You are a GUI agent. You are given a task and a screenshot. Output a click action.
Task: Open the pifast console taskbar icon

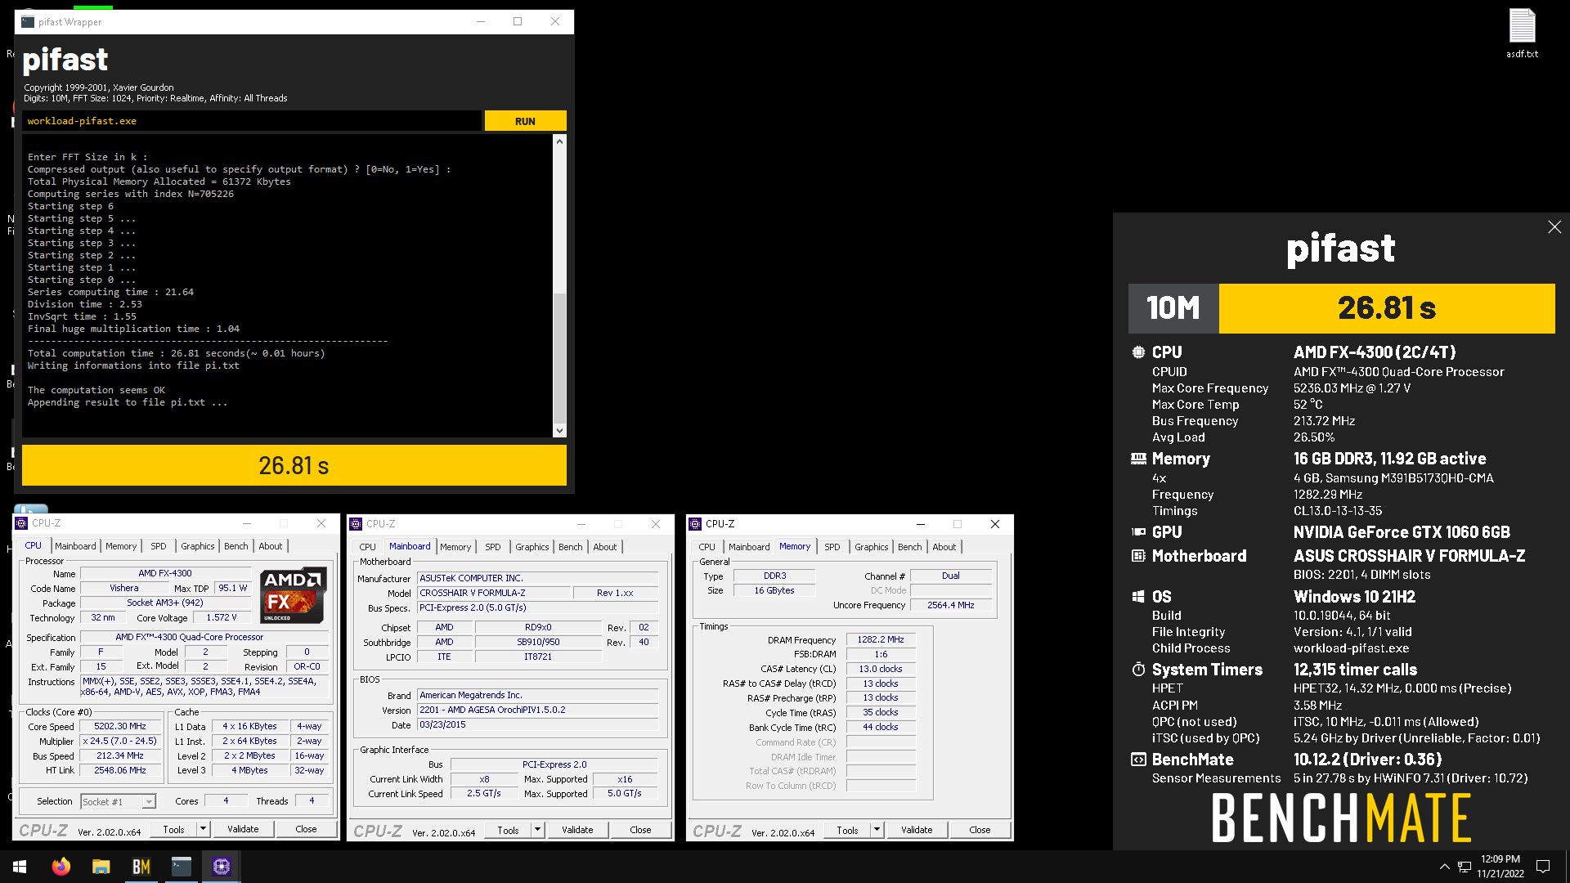181,867
